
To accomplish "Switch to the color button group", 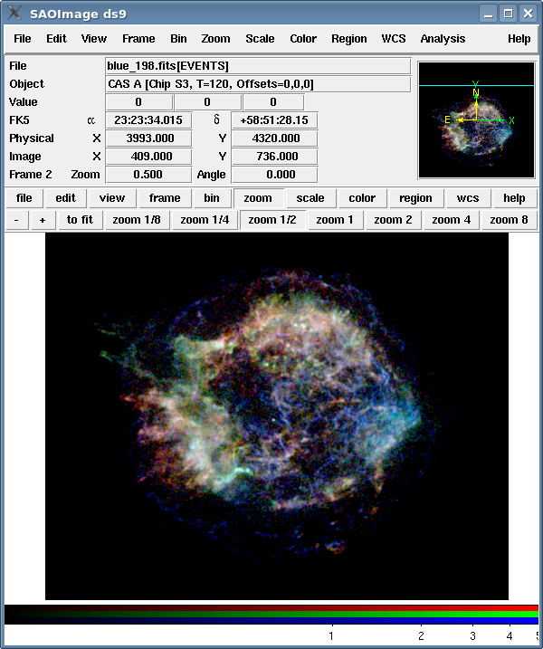I will tap(362, 198).
